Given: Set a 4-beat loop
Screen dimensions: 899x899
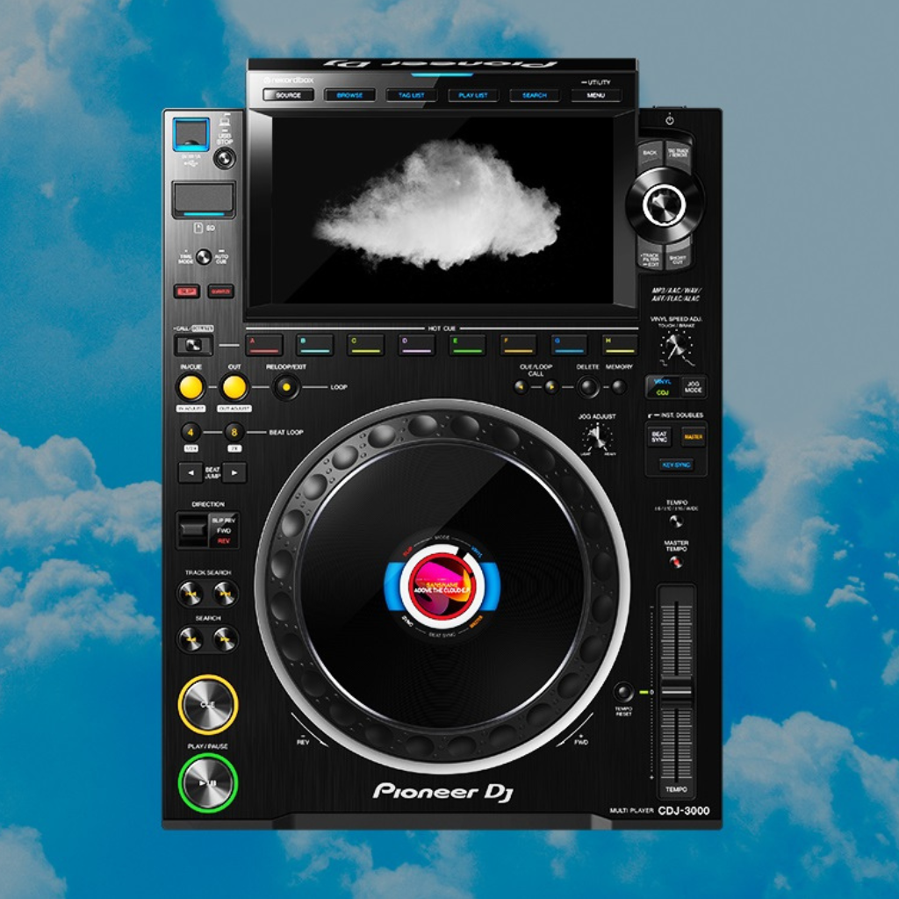Looking at the screenshot, I should coord(191,432).
